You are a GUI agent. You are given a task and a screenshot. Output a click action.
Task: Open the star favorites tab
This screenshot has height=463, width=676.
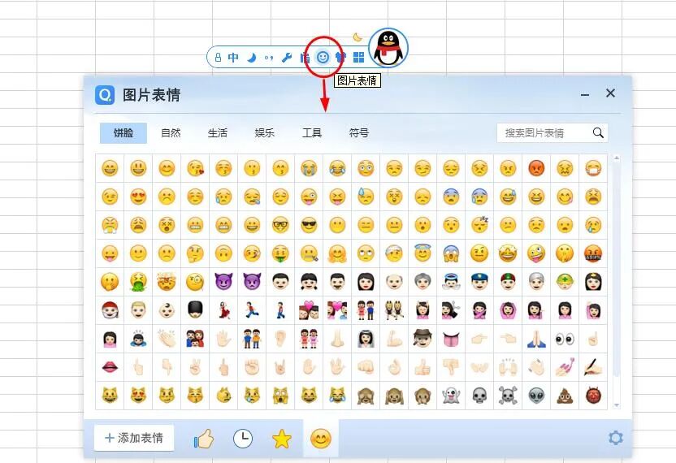click(x=282, y=439)
